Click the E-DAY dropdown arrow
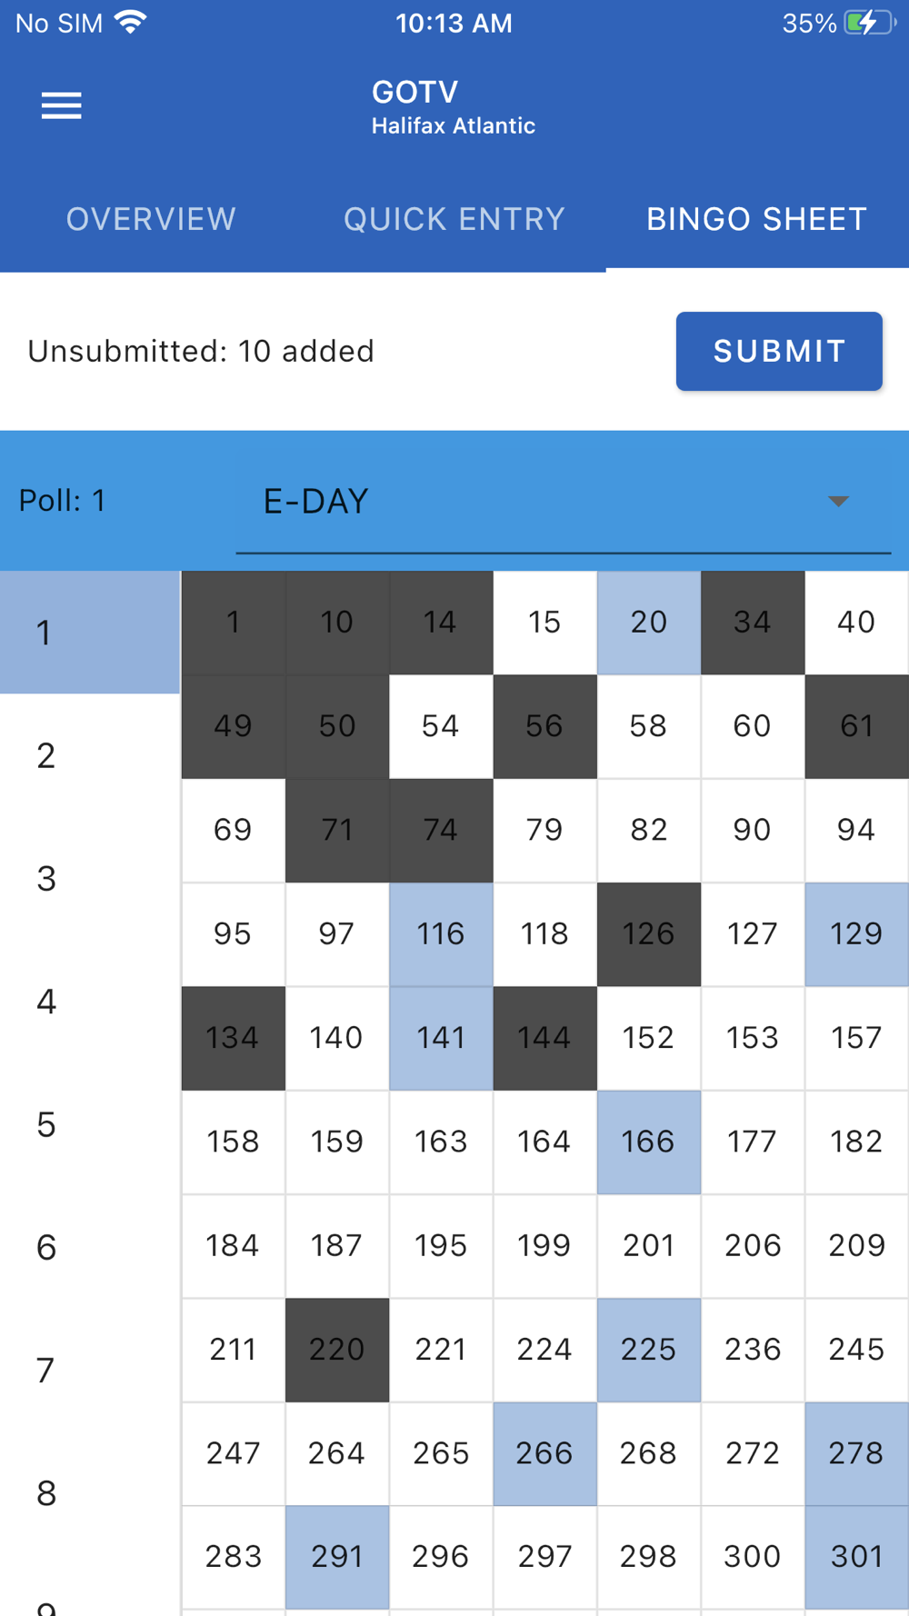Screen dimensions: 909x1616 coord(838,502)
